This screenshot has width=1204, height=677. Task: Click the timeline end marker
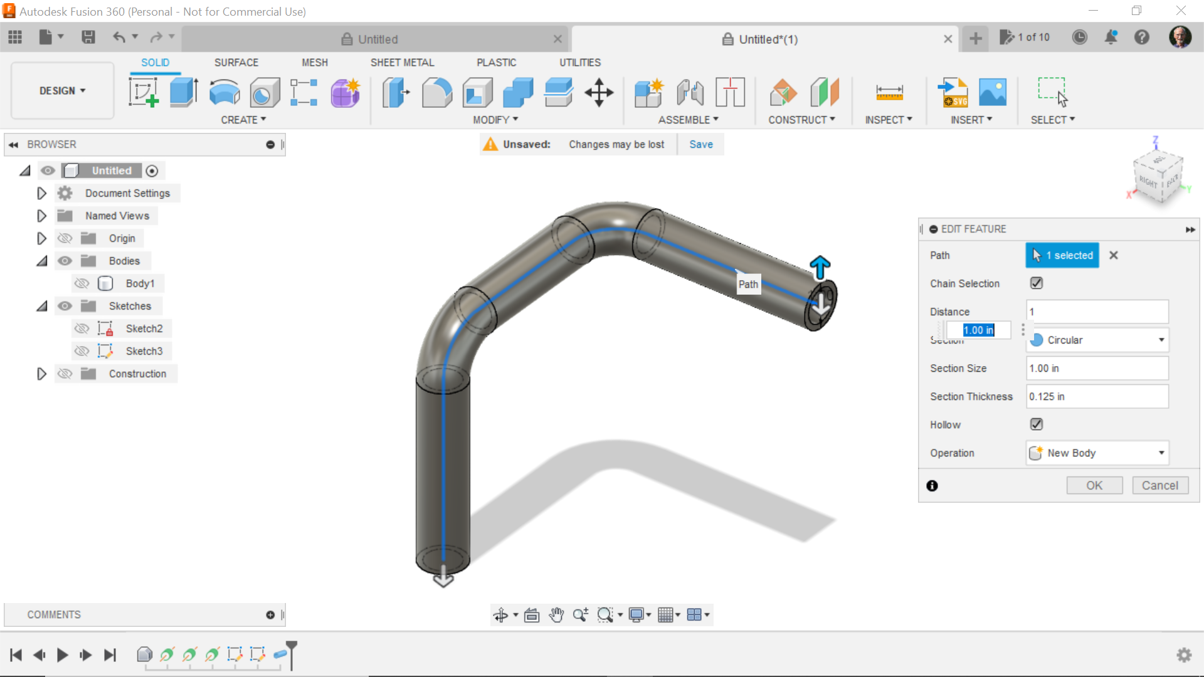click(x=292, y=654)
